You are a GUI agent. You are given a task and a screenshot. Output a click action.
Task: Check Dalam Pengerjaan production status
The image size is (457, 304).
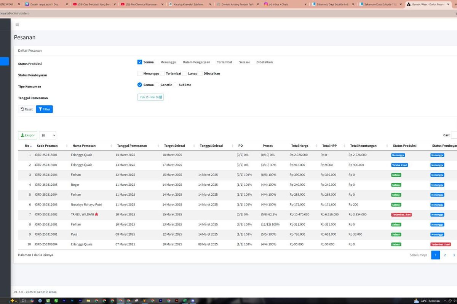click(x=197, y=62)
